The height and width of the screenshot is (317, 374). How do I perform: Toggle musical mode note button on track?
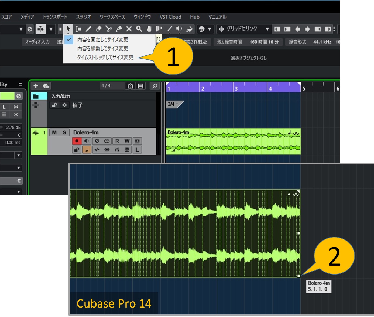[x=87, y=149]
